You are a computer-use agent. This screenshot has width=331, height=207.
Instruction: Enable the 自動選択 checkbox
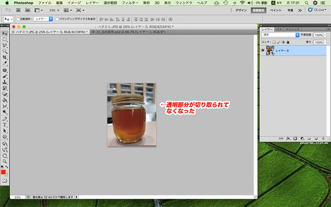click(x=18, y=19)
